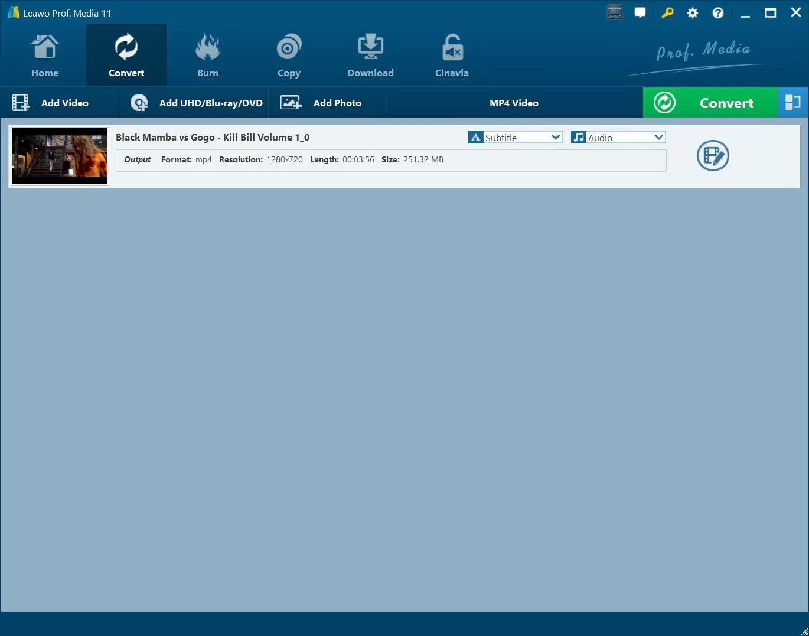809x636 pixels.
Task: Close the Leawo Prof. Media window
Action: tap(796, 12)
